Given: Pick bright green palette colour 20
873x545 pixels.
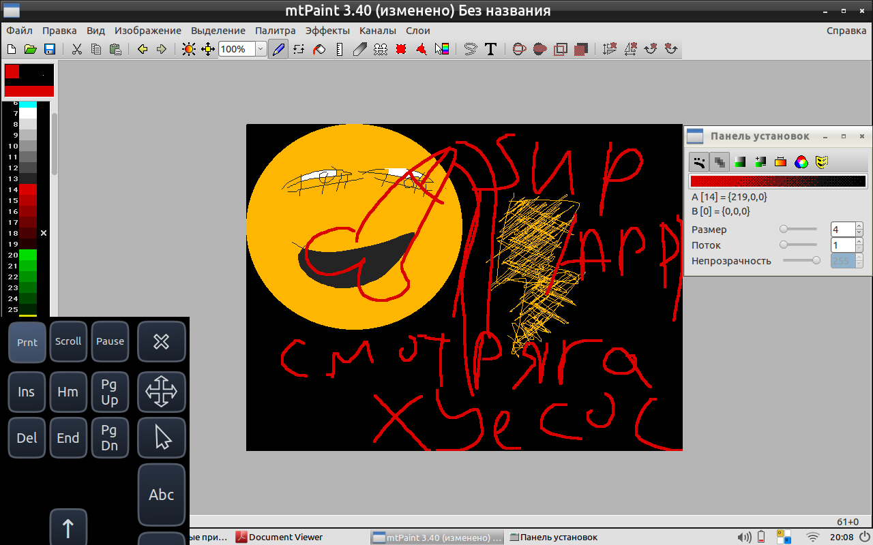Looking at the screenshot, I should pyautogui.click(x=28, y=255).
